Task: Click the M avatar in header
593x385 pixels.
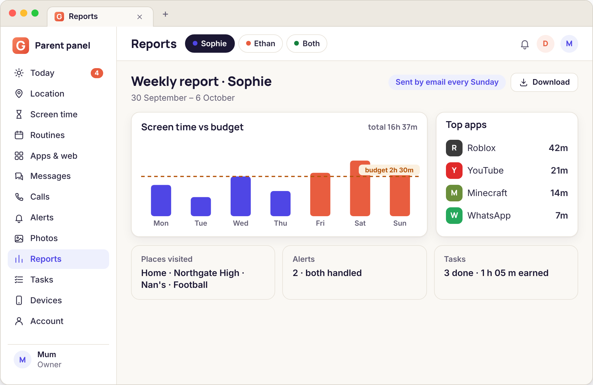Action: pos(569,44)
